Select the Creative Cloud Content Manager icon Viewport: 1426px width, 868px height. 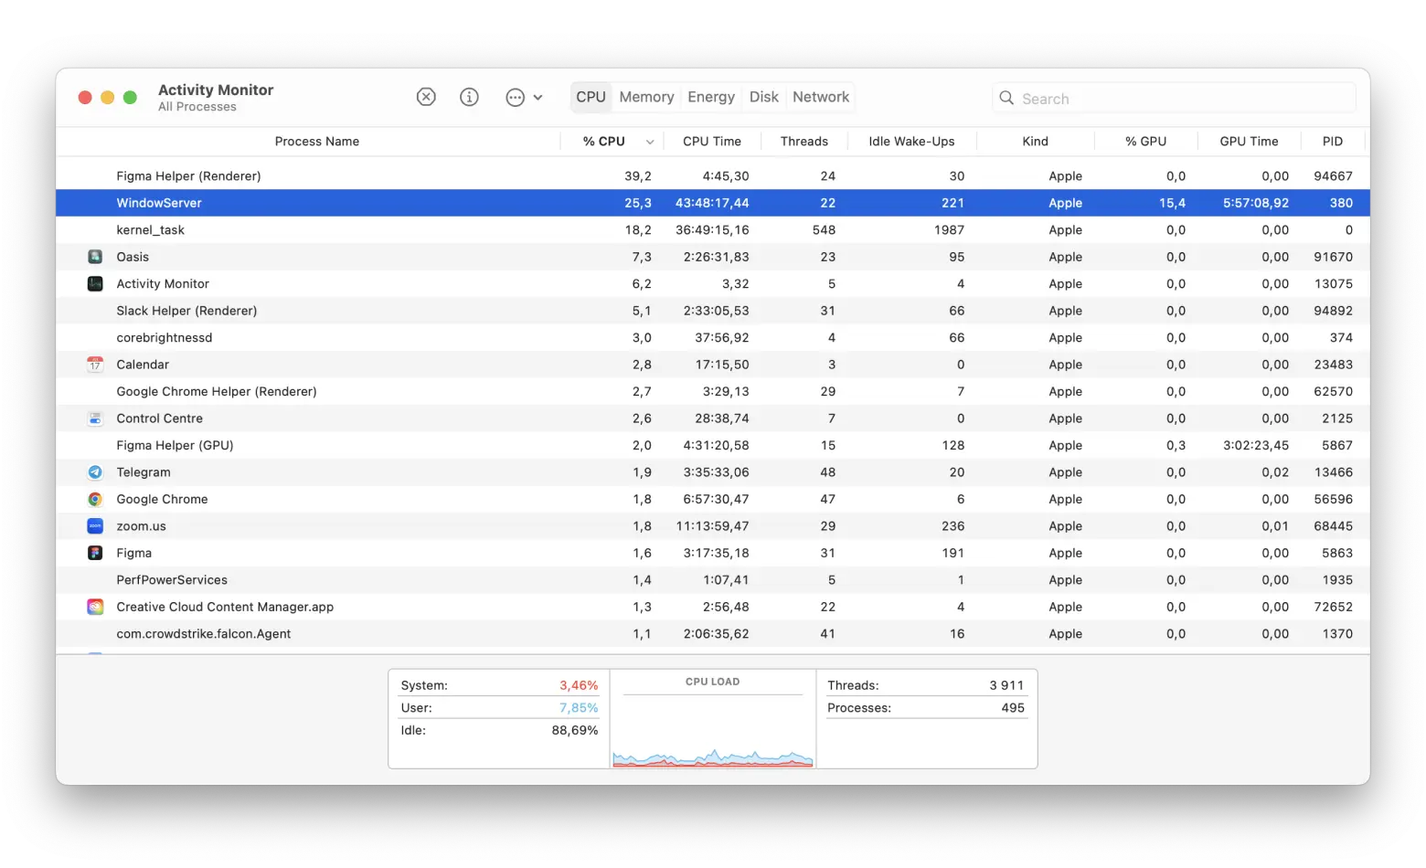95,607
